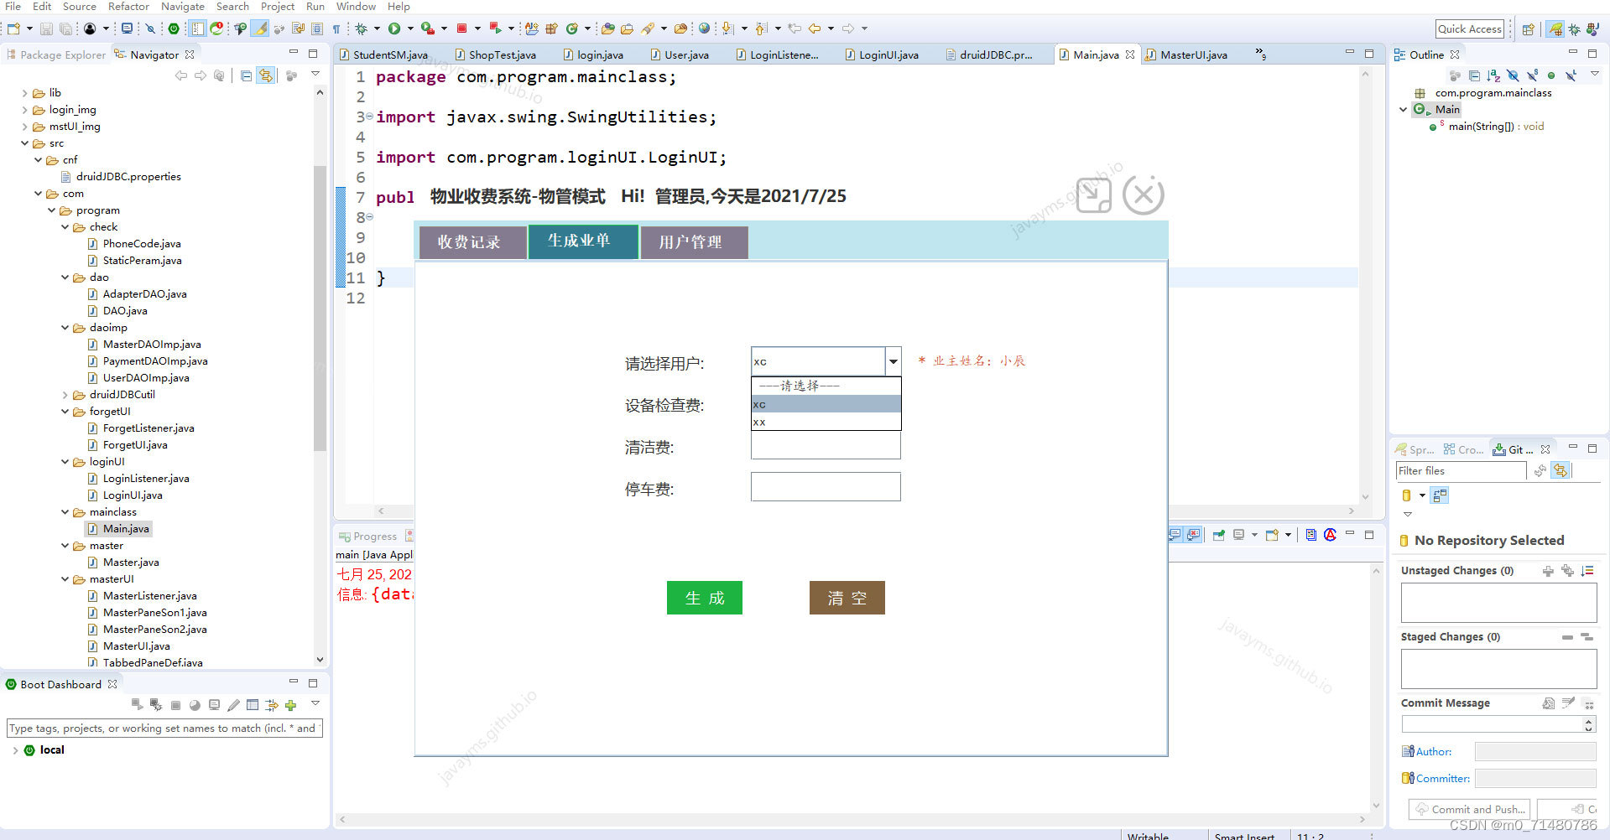
Task: Click Pin Console icon in console toolbar
Action: 1218,535
